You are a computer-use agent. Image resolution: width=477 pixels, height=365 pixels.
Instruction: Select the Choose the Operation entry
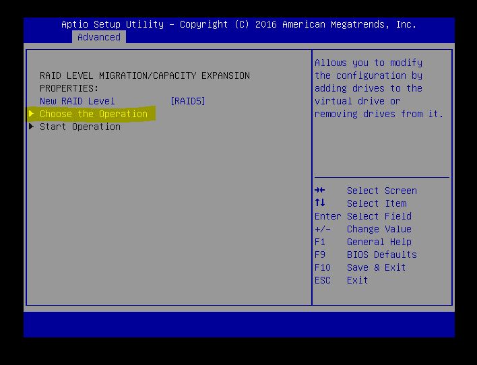(x=93, y=114)
